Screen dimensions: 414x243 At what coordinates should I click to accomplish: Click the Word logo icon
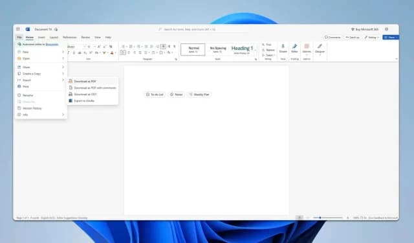click(x=28, y=29)
